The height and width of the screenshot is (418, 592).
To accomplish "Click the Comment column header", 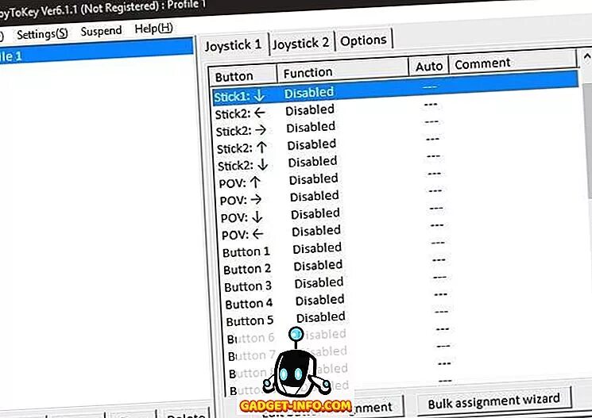I will click(x=513, y=63).
